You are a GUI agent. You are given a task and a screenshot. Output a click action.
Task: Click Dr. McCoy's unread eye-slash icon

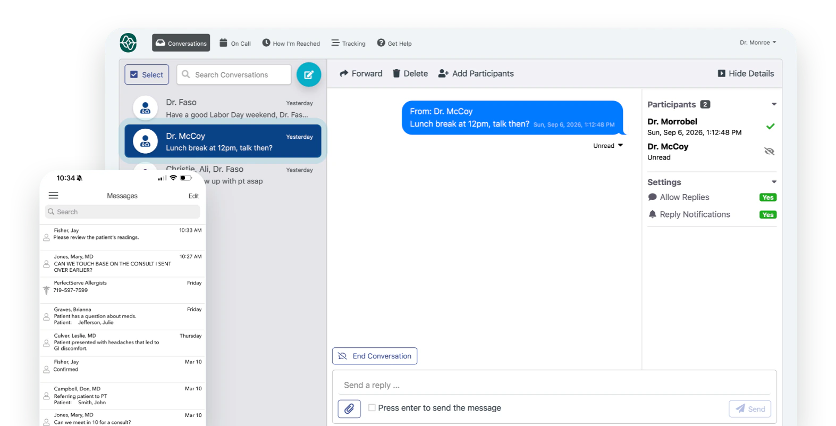tap(769, 152)
